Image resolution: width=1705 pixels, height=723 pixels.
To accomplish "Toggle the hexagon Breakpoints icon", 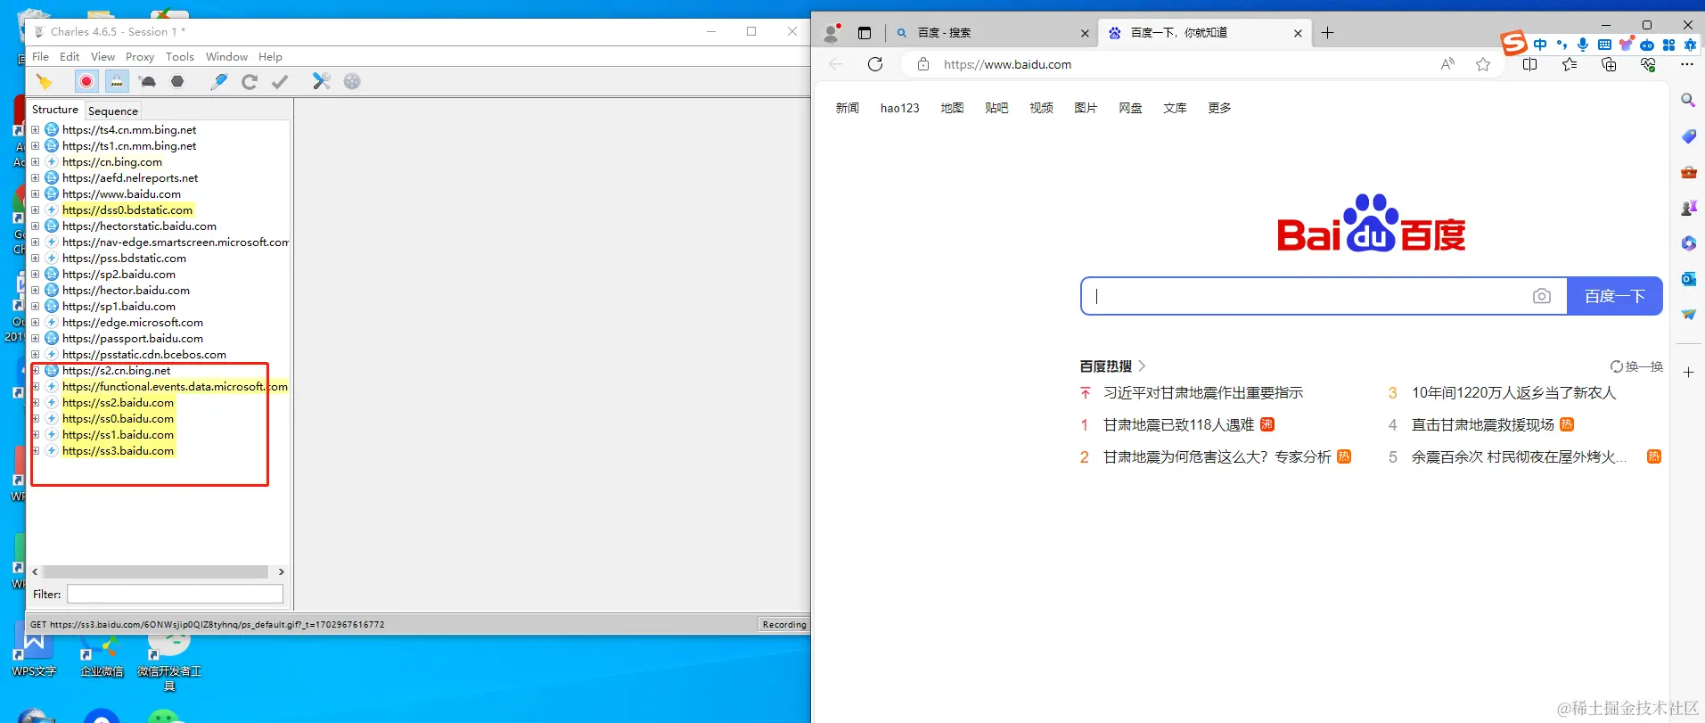I will click(x=177, y=81).
